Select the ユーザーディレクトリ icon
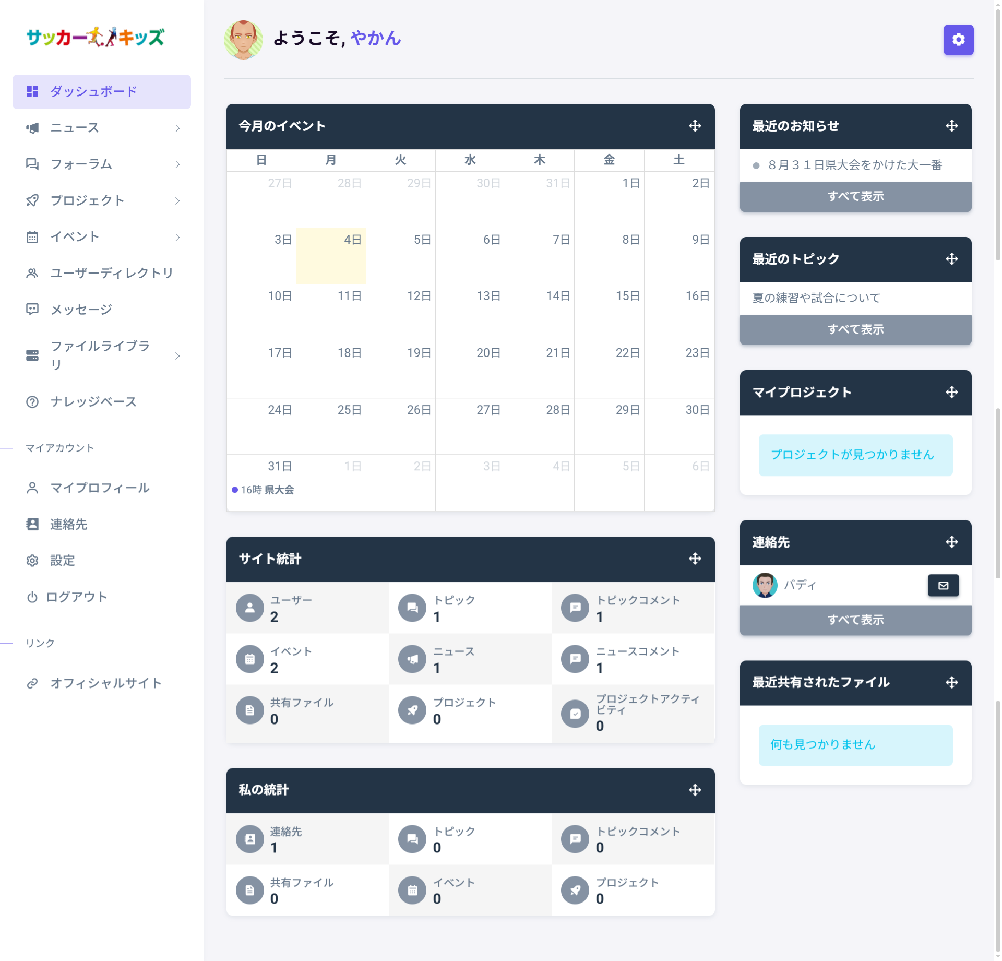Viewport: 1002px width, 961px height. [32, 273]
